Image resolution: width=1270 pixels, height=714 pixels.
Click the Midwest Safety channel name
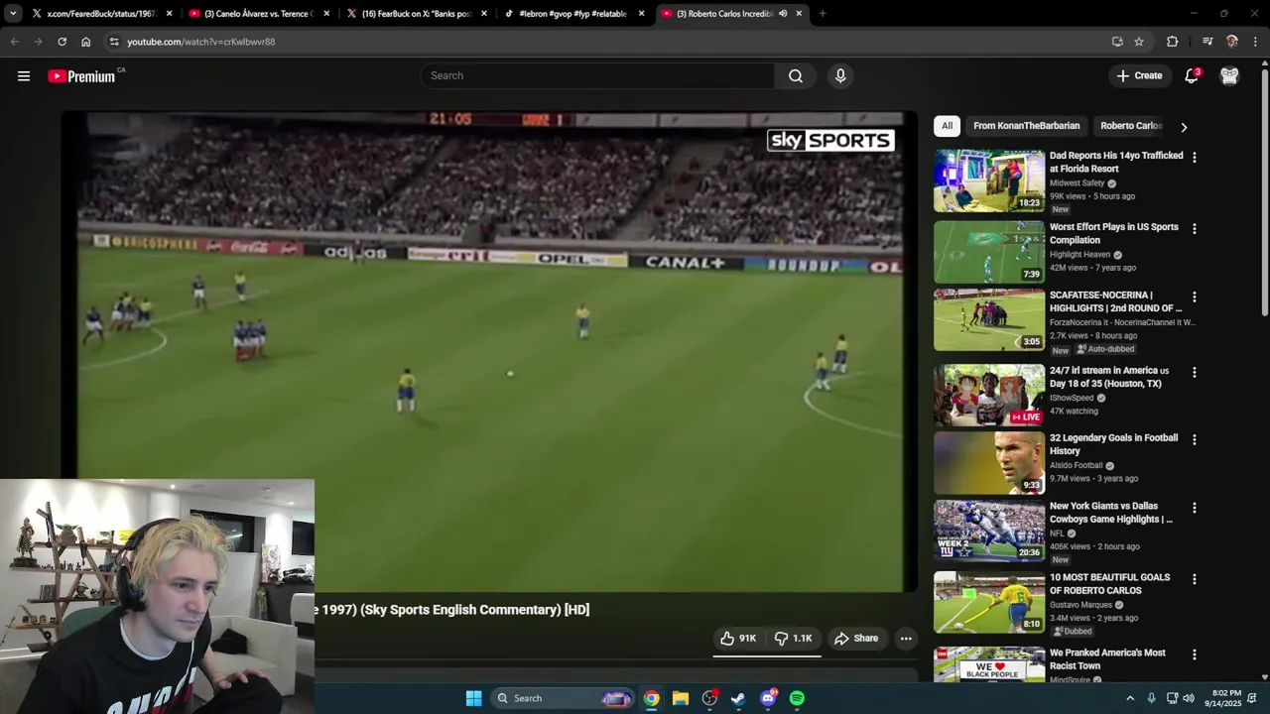click(x=1077, y=183)
